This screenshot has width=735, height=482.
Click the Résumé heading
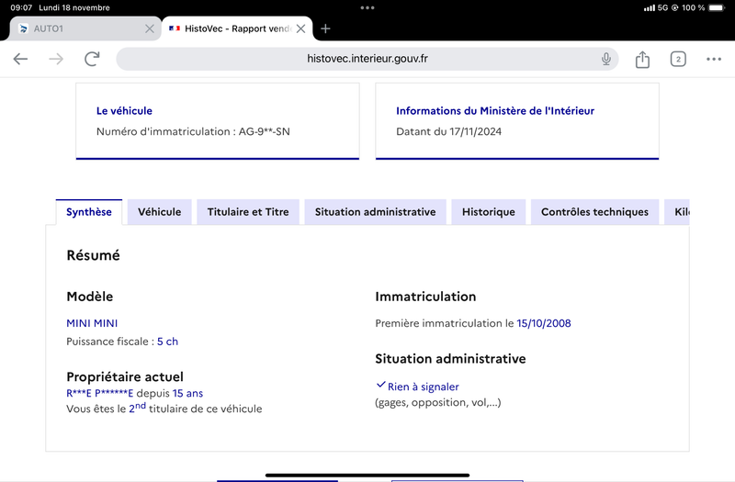94,255
